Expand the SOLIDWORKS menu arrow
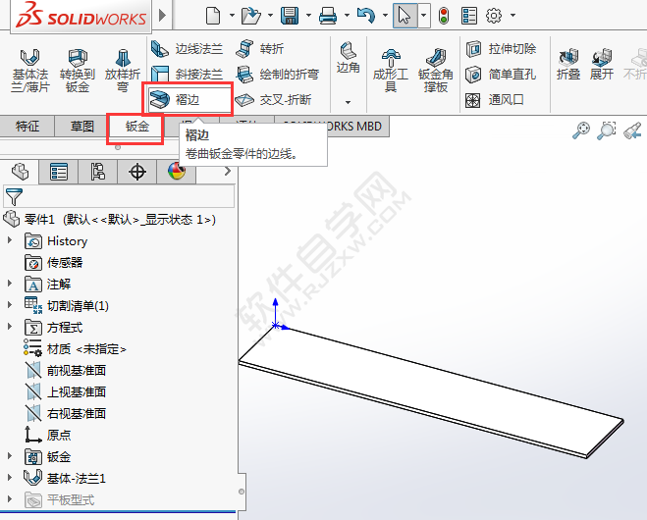This screenshot has width=647, height=520. (162, 16)
